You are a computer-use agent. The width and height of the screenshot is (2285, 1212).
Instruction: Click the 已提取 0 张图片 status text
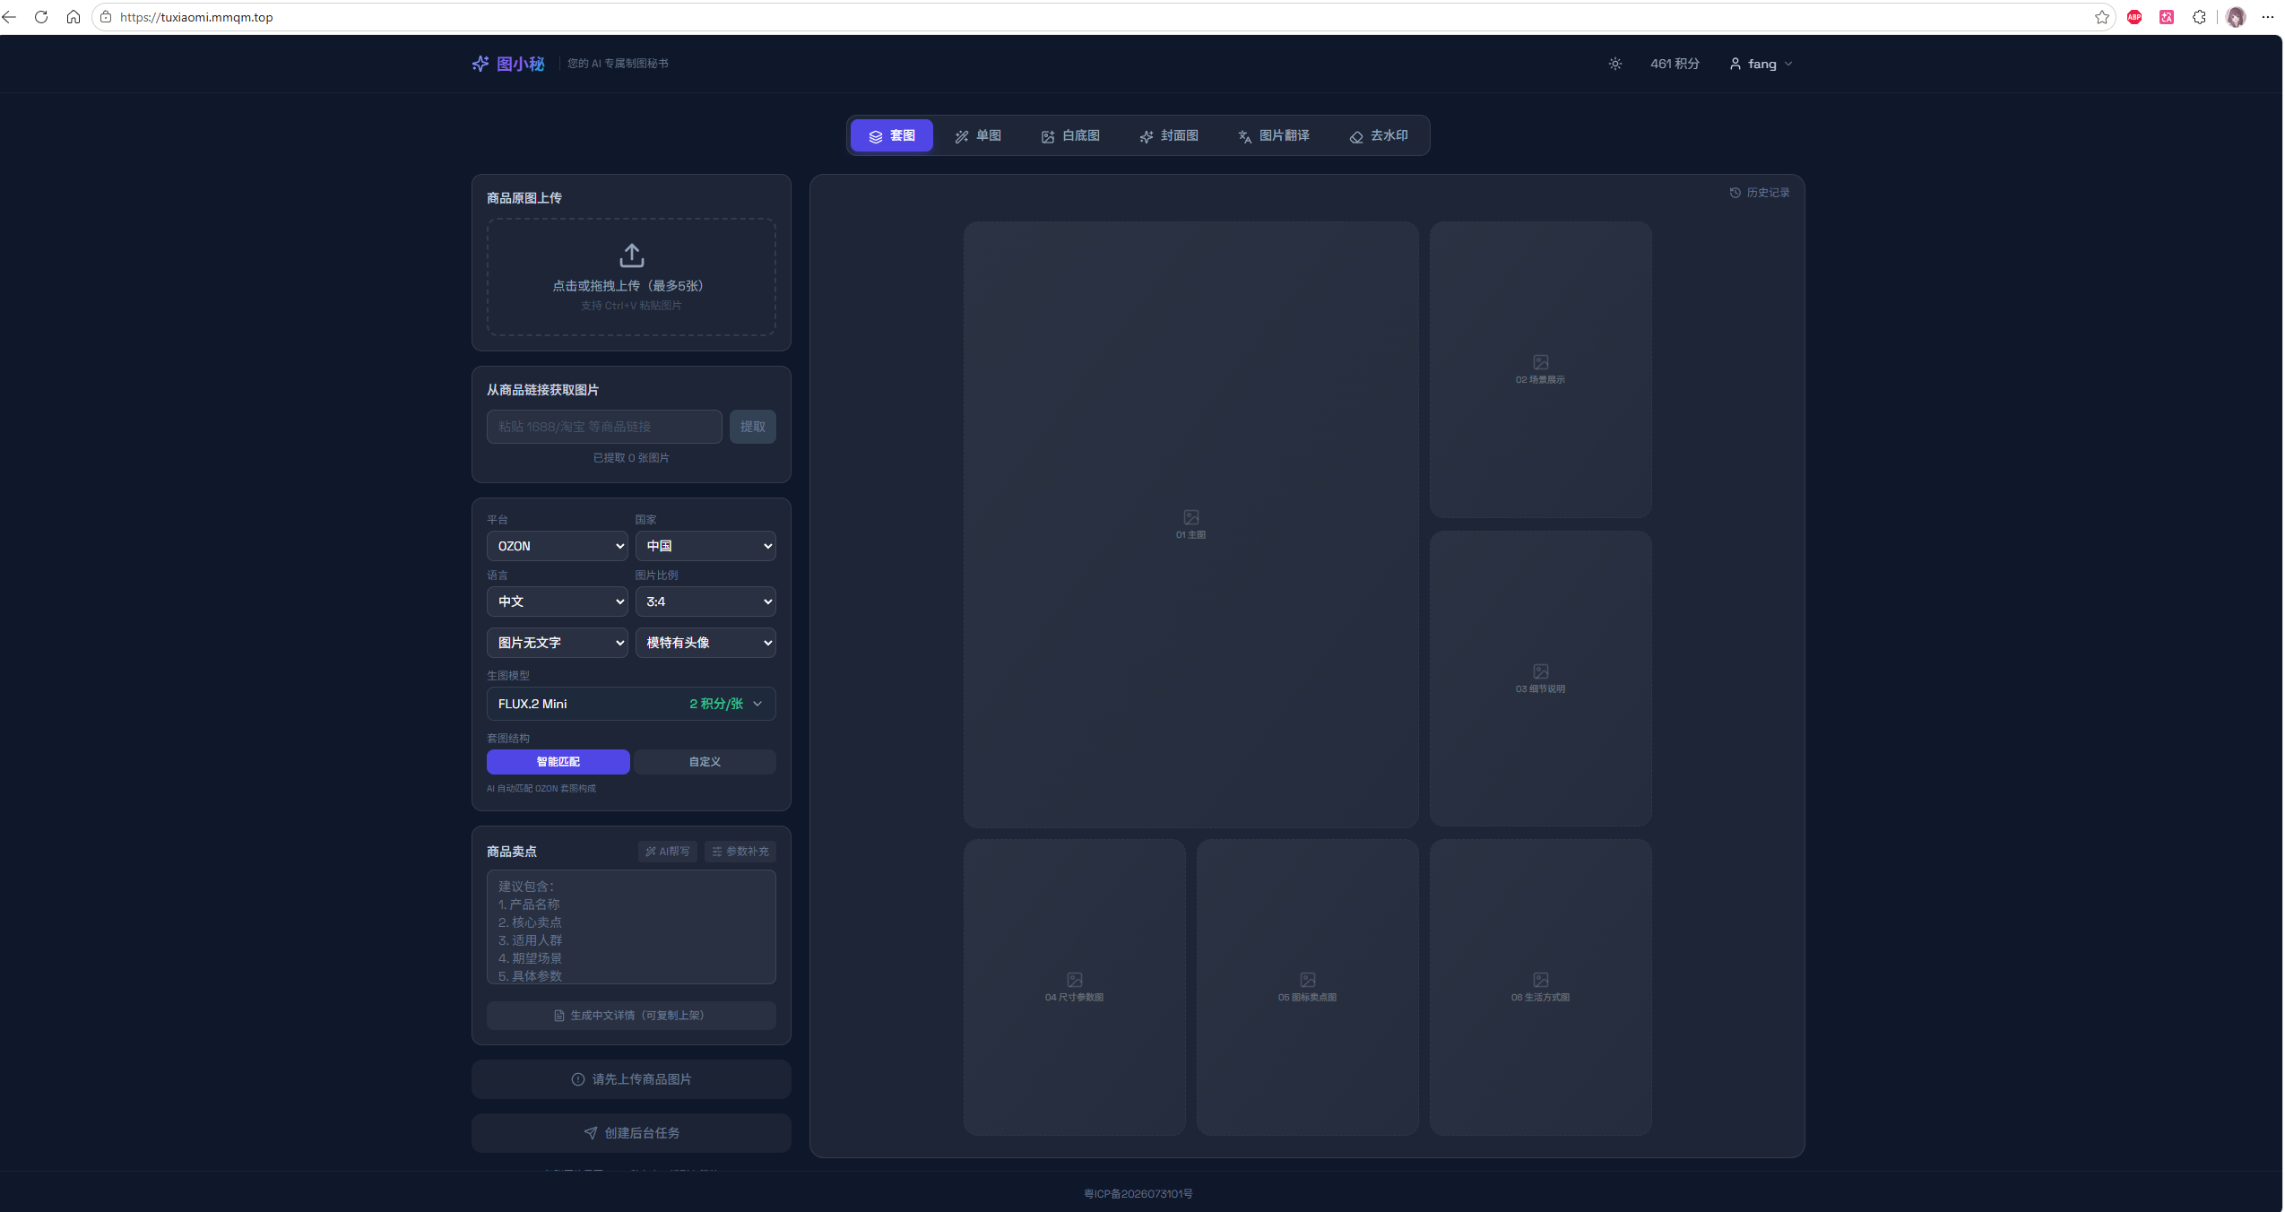click(x=631, y=458)
